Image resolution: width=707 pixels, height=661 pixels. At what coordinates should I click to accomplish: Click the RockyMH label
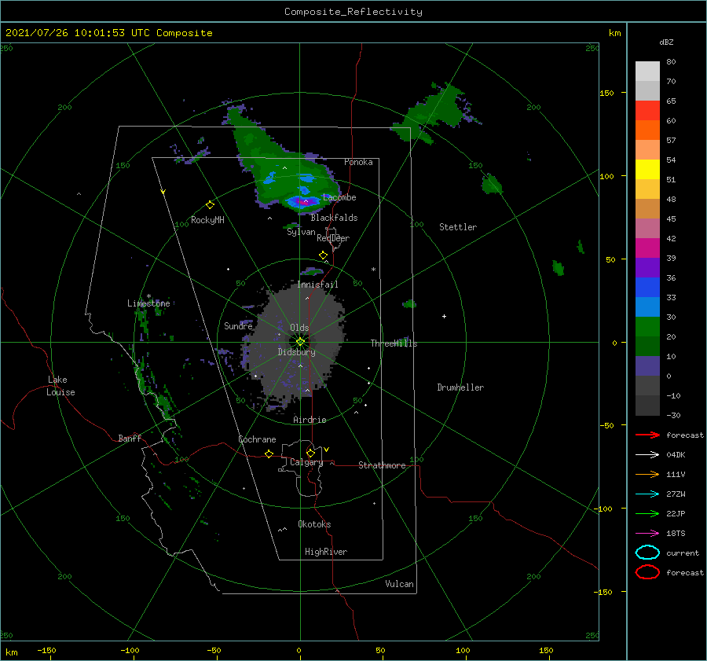[207, 220]
